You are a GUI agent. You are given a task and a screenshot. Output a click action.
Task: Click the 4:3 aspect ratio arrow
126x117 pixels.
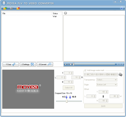click(x=66, y=97)
